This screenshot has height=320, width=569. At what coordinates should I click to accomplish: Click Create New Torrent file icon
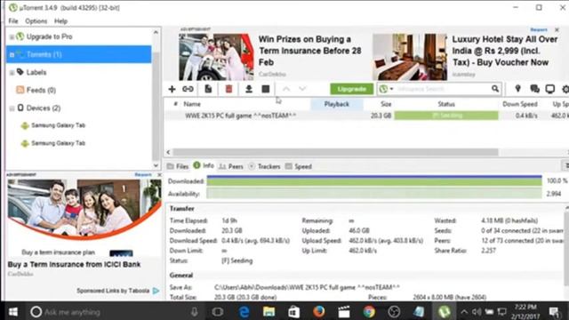(208, 89)
